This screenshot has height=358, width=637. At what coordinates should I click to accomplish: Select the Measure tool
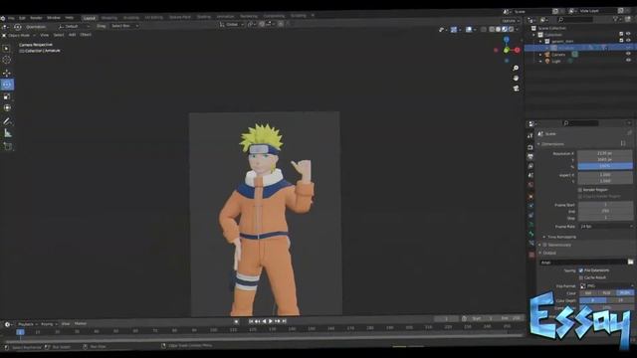(x=8, y=133)
